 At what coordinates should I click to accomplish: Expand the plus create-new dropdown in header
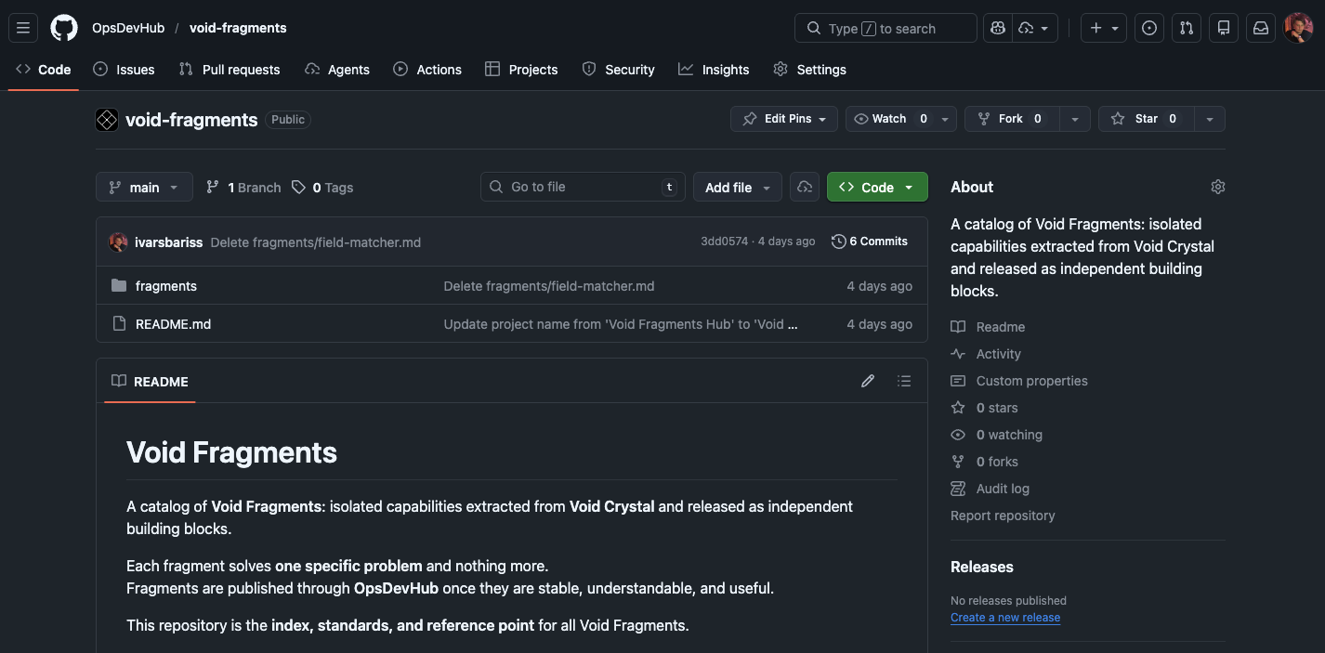1104,28
